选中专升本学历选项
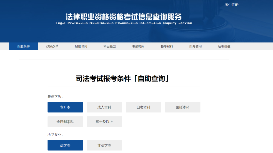 click(x=65, y=107)
